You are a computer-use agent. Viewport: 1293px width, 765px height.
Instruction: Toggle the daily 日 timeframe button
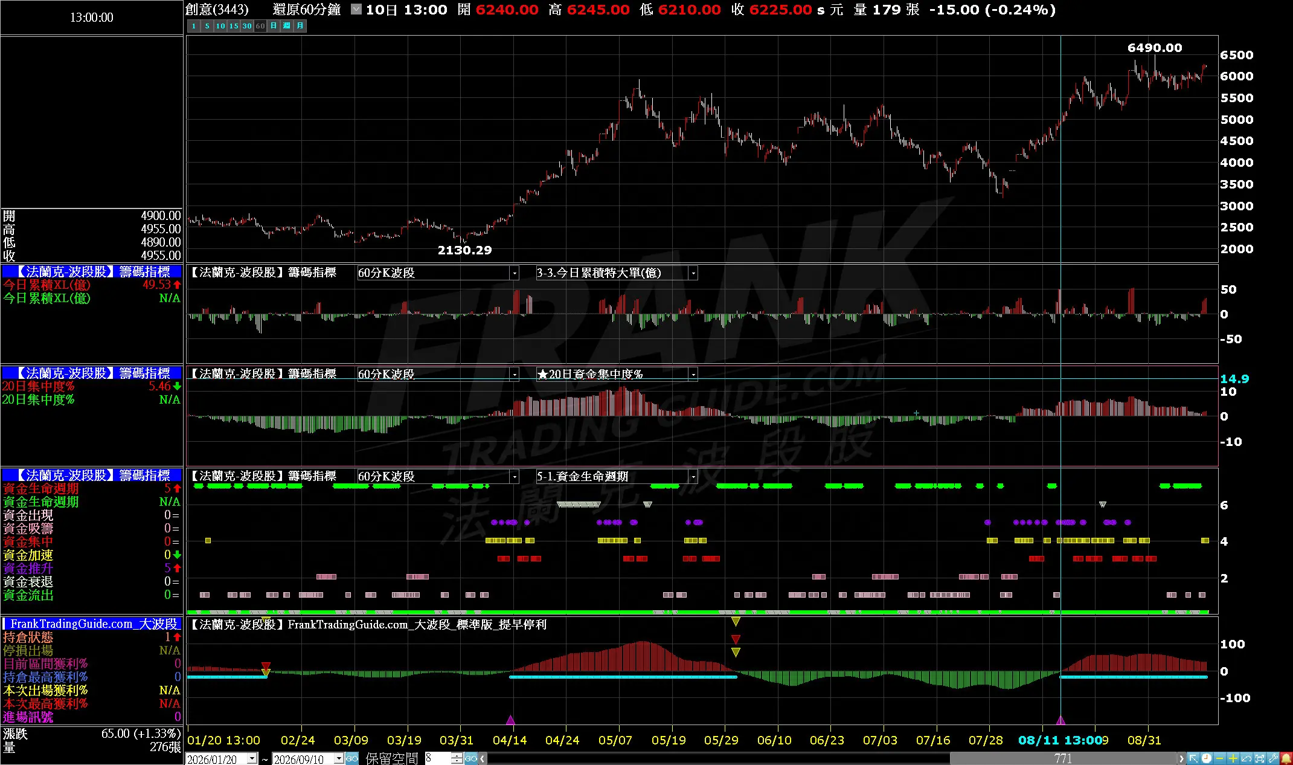[x=274, y=26]
